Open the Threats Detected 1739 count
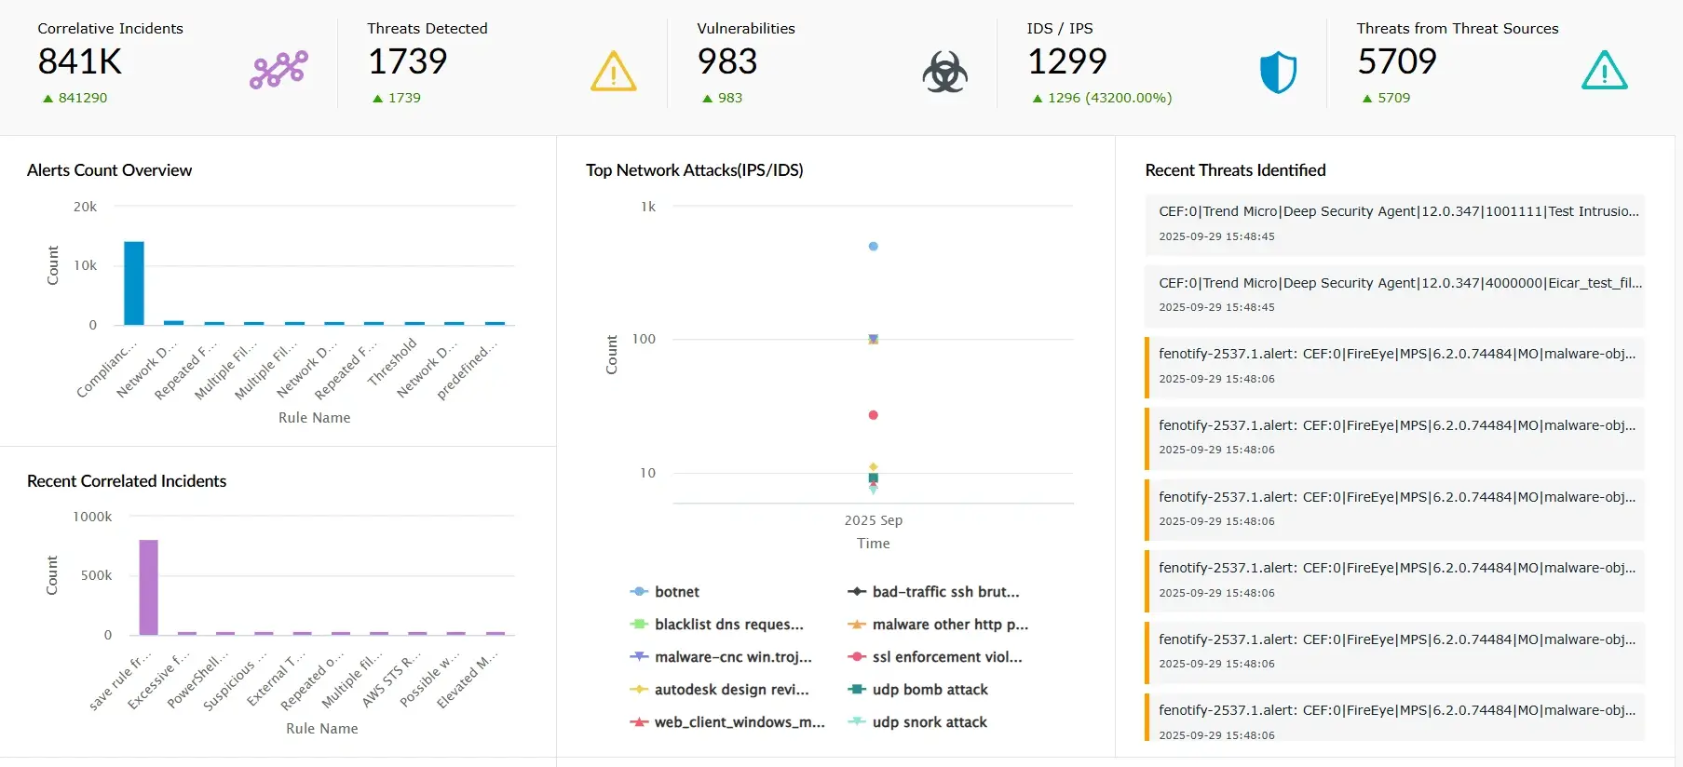Image resolution: width=1683 pixels, height=767 pixels. (407, 61)
